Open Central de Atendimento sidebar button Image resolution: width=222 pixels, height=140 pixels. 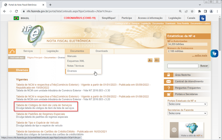(x=187, y=81)
